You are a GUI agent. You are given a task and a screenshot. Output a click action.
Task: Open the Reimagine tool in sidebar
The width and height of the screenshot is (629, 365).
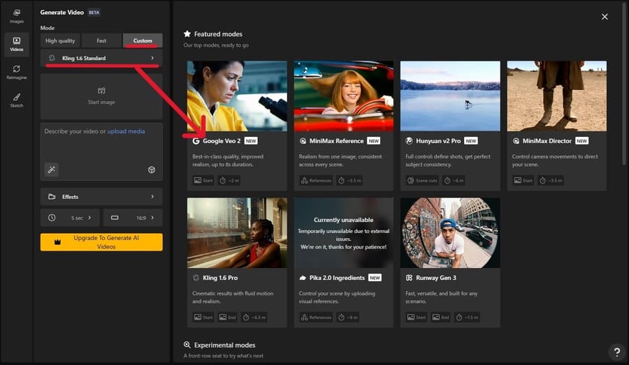[17, 72]
